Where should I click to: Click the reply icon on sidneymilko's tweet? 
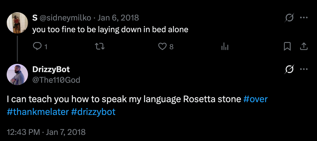36,47
